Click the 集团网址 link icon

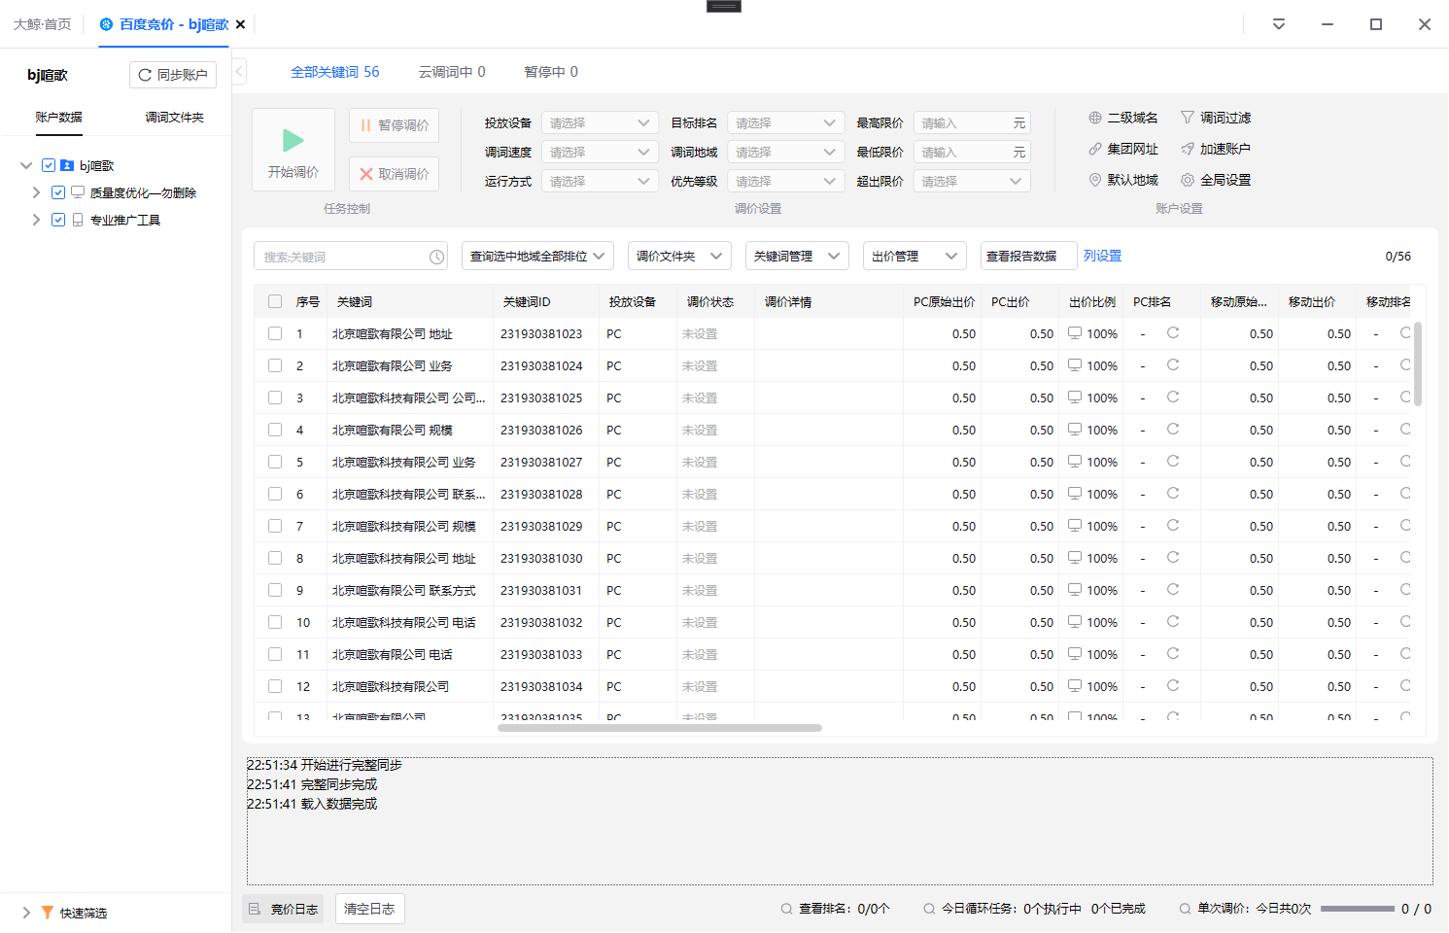coord(1095,149)
